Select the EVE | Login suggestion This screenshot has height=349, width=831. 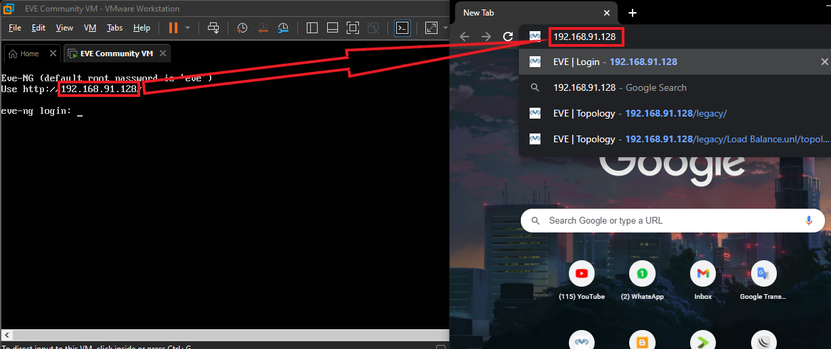pos(675,62)
